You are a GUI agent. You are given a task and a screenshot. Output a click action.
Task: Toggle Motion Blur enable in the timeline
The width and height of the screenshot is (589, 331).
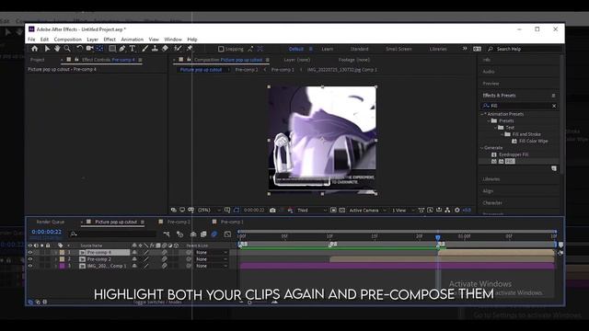point(214,234)
